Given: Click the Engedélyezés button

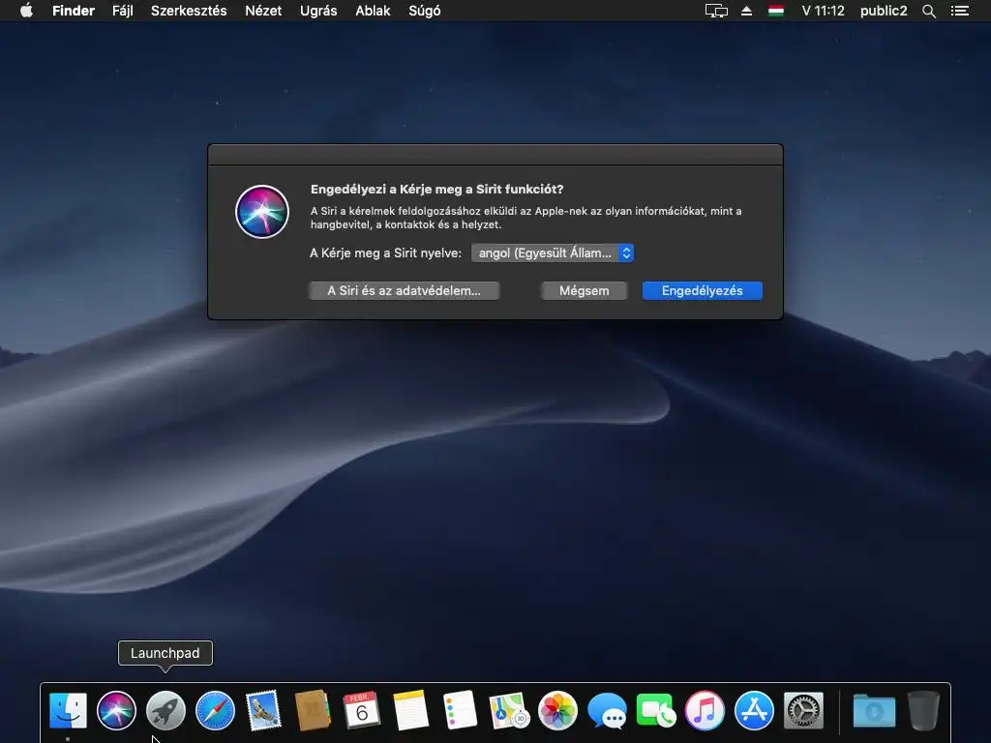Looking at the screenshot, I should [x=703, y=290].
